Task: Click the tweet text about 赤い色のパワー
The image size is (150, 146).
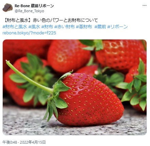Action: point(65,20)
